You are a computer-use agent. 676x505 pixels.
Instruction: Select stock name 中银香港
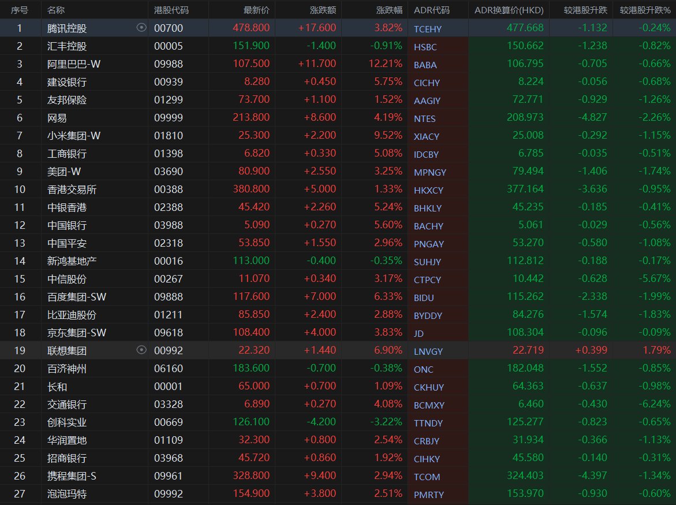pos(67,207)
